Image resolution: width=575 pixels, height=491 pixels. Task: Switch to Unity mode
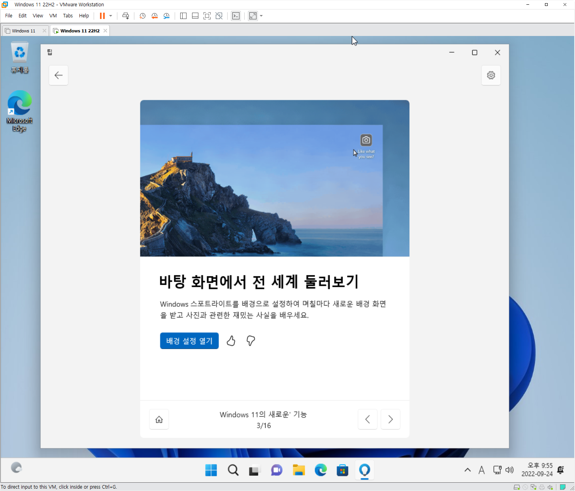[219, 16]
